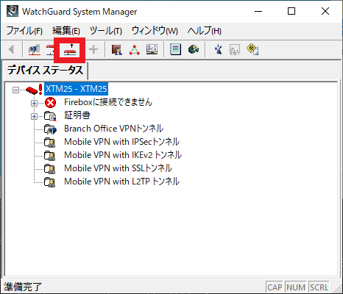Select Mobile VPN with SSLトンネル item
The image size is (343, 294).
pyautogui.click(x=118, y=168)
